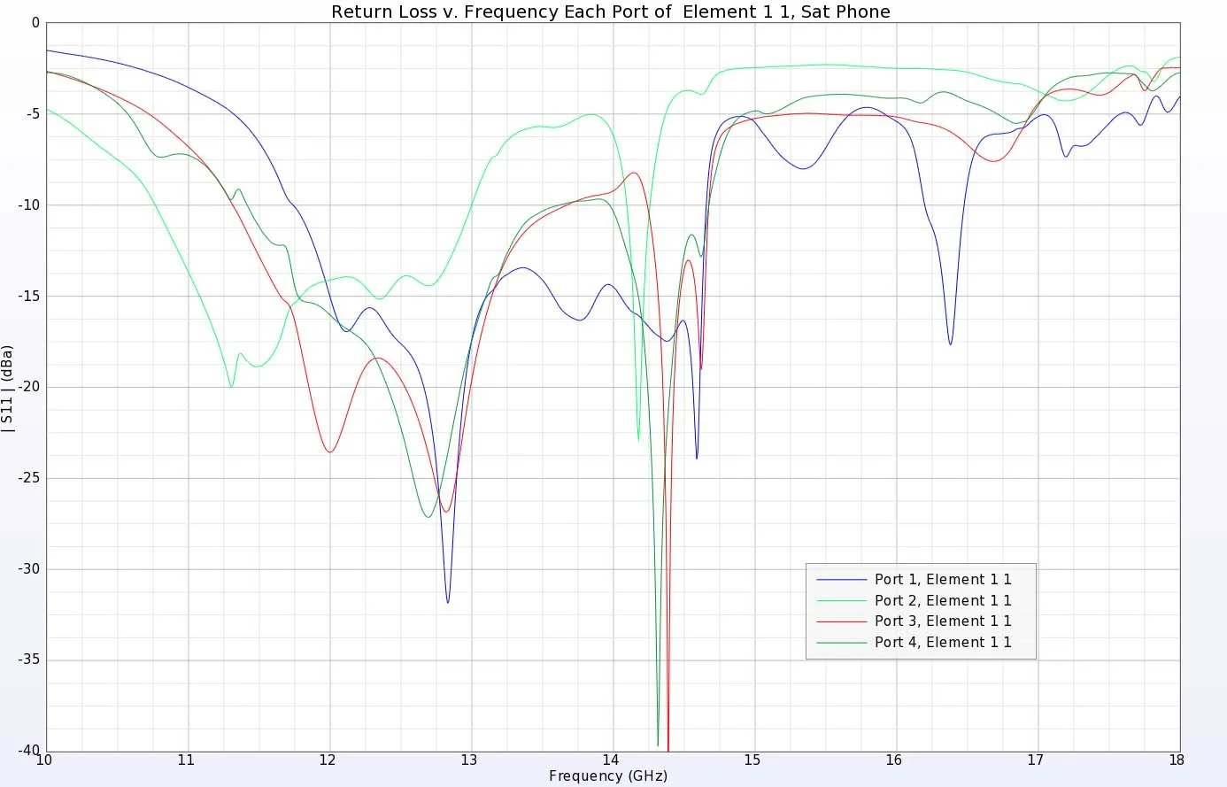
Task: Select the 'Port 4, Element 1 1' legend entry
Action: [943, 642]
